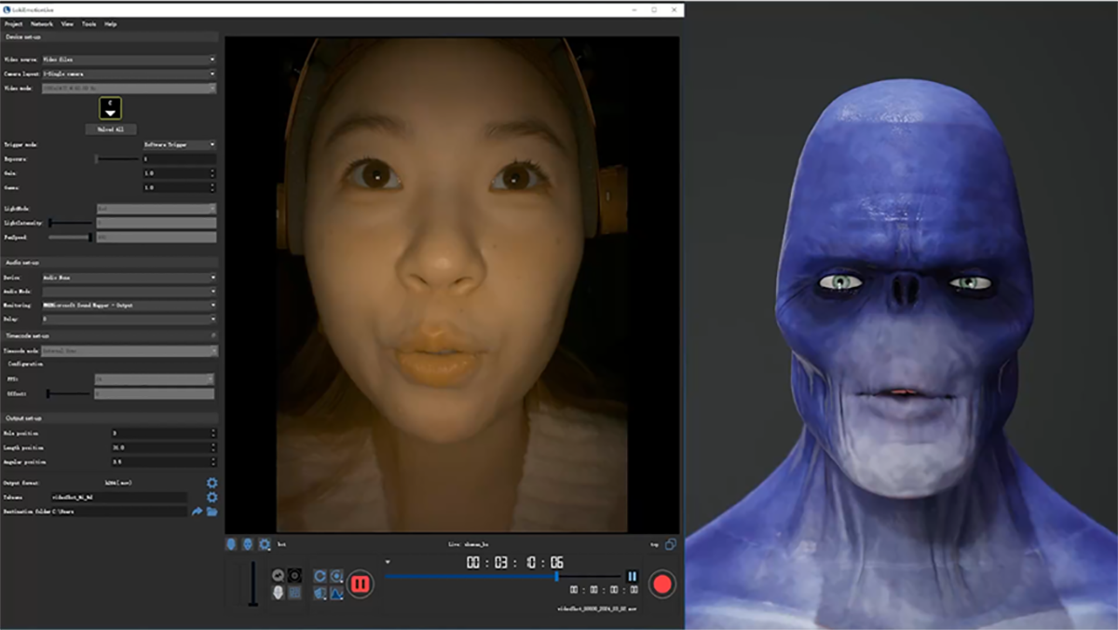Click the 00:03:10:06 timecode display
Image resolution: width=1118 pixels, height=630 pixels.
tap(515, 563)
